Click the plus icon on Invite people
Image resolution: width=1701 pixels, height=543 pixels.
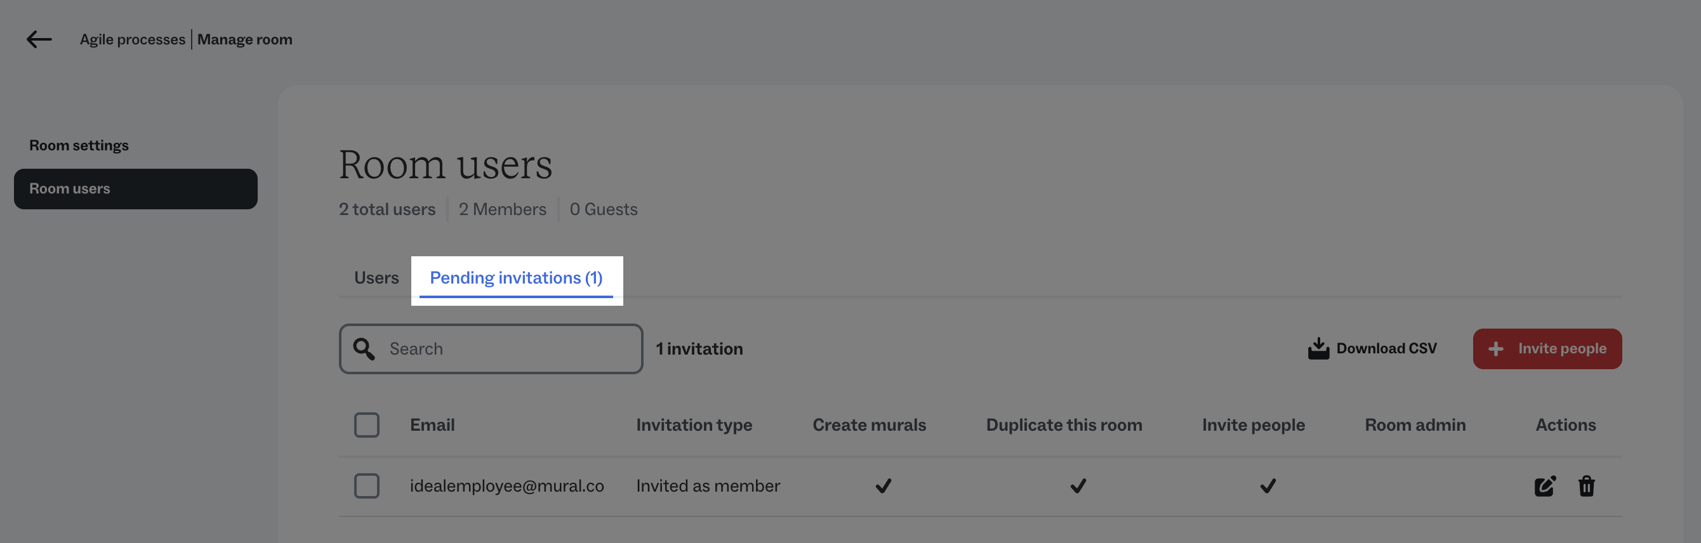(x=1495, y=349)
